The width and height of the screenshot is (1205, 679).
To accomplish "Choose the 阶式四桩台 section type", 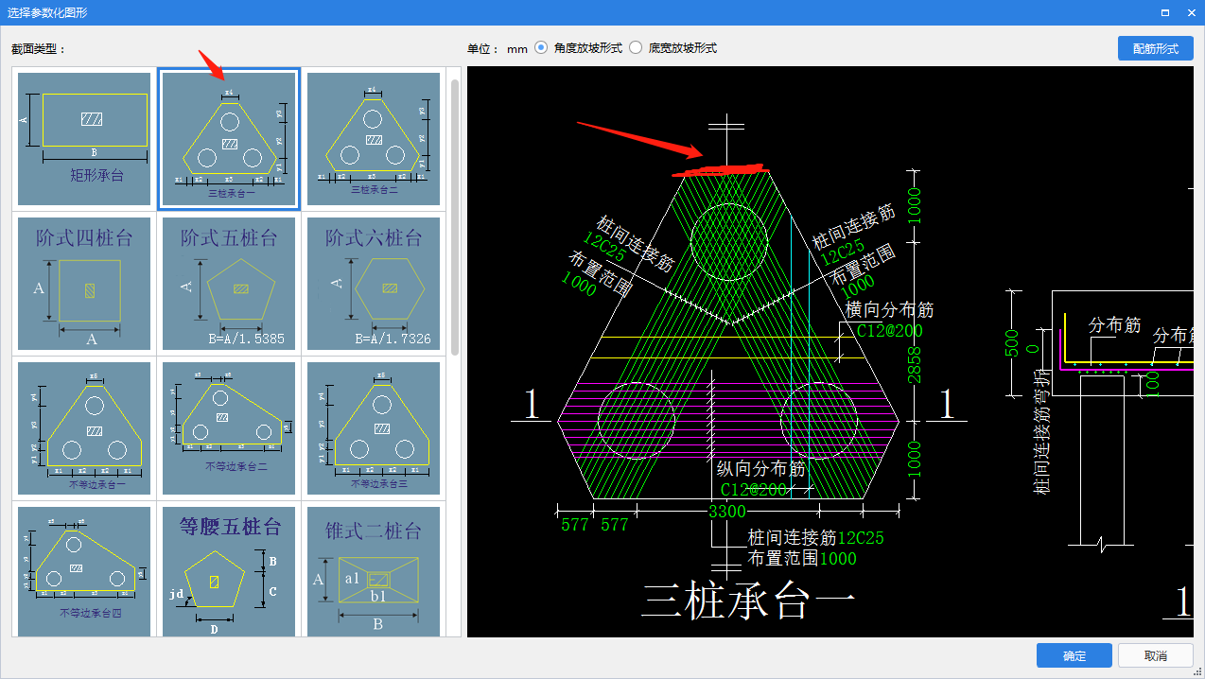I will 84,284.
